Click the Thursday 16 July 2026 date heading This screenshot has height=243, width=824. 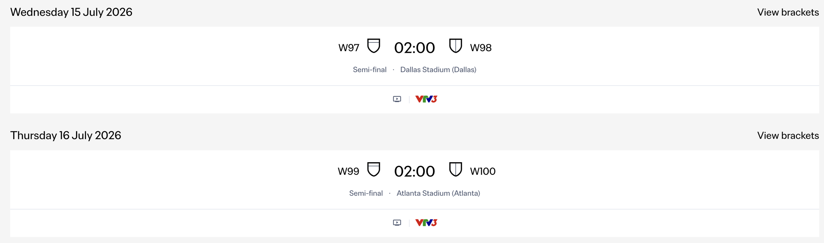pyautogui.click(x=66, y=136)
